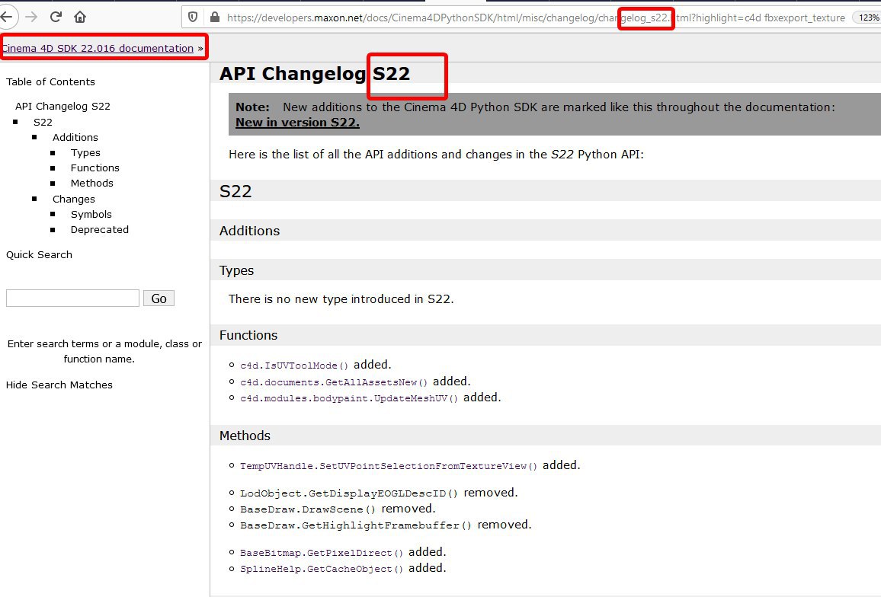
Task: Open BaseBitmap.GetPixelDirect() reference
Action: [322, 553]
